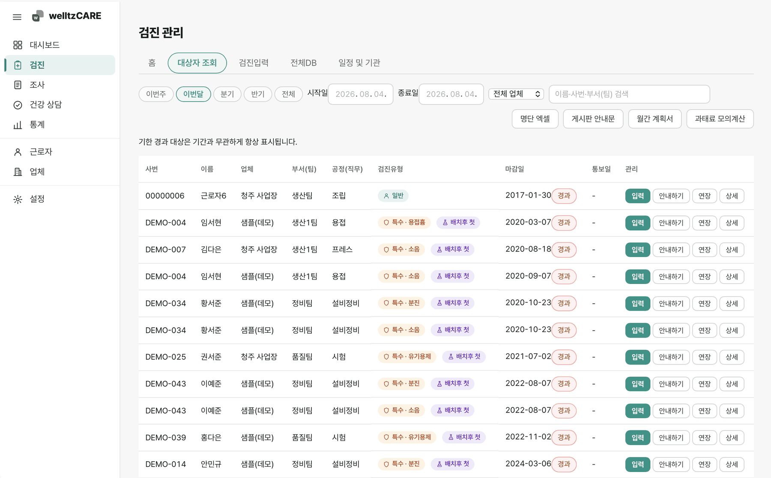Click employee ID 00000006
Image resolution: width=771 pixels, height=478 pixels.
165,196
